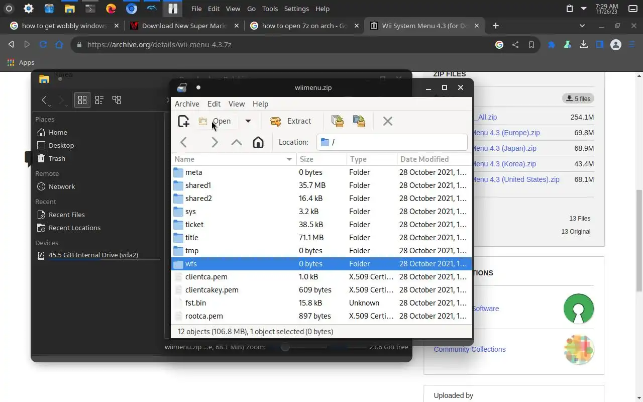643x402 pixels.
Task: Reload the archive.org page
Action: point(43,45)
